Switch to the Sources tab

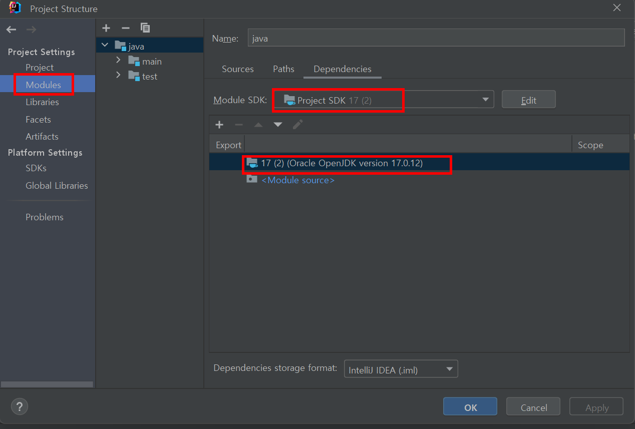pos(238,69)
